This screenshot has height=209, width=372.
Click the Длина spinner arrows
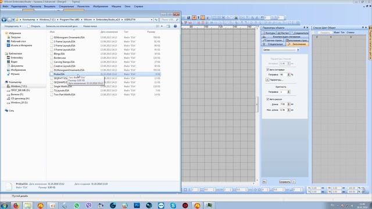pyautogui.click(x=289, y=105)
